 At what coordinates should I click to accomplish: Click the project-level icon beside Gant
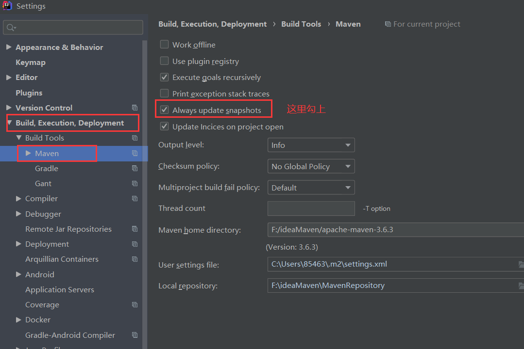pyautogui.click(x=135, y=184)
